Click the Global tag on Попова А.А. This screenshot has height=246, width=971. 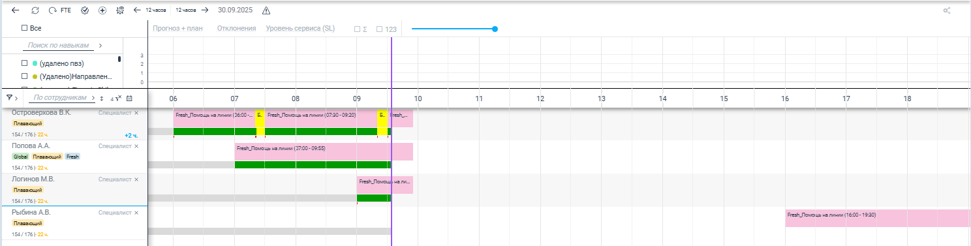pos(20,157)
